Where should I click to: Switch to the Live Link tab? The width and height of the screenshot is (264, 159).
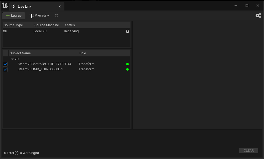click(24, 6)
